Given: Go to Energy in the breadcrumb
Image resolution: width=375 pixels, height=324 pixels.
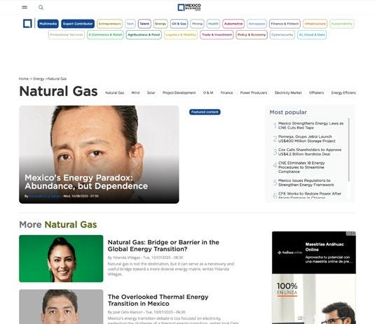Looking at the screenshot, I should point(39,78).
